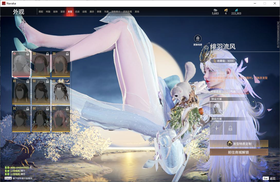Click the lock icon on the white-haired hairstyle card
280x182 pixels.
(28, 54)
